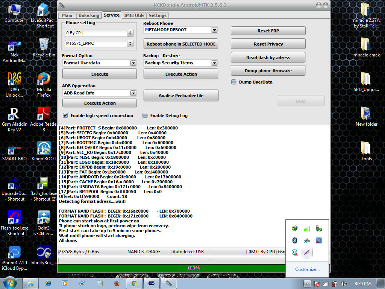Switch to the Unlocking tab
The width and height of the screenshot is (385, 289).
89,15
